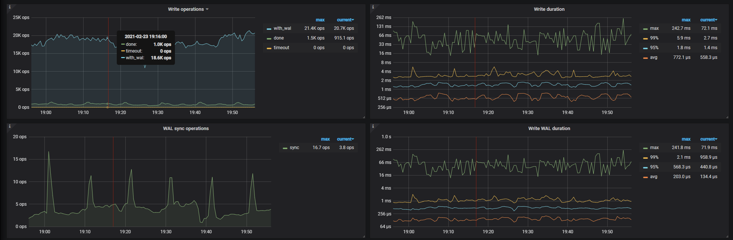733x240 pixels.
Task: Select the 99% series in Write WAL duration legend
Action: 654,157
